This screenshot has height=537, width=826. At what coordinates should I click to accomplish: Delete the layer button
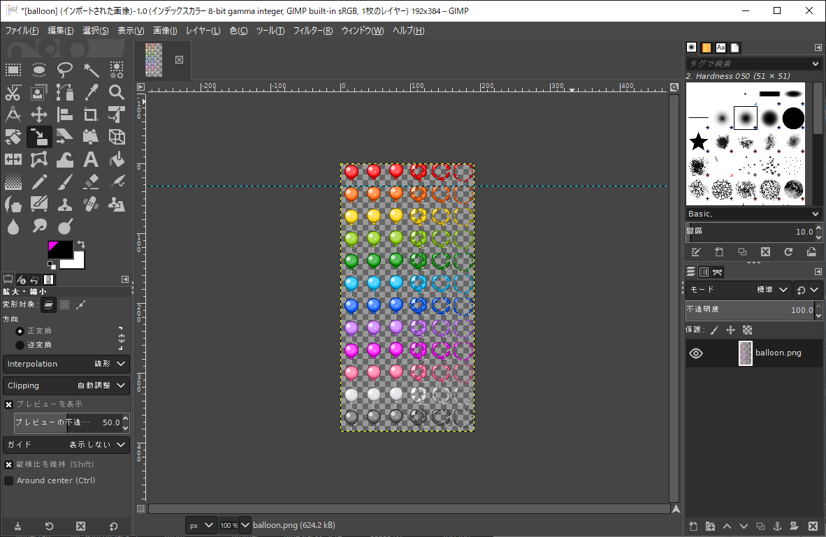(x=813, y=526)
